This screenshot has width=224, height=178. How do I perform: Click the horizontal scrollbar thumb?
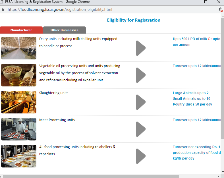click(x=91, y=177)
